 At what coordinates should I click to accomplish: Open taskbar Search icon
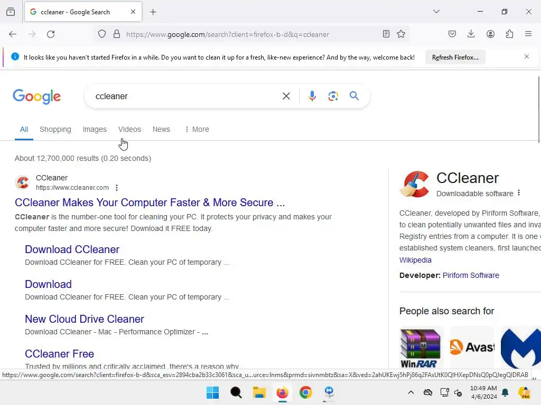click(236, 392)
